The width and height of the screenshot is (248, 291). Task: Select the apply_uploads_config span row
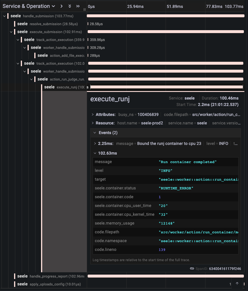point(49,284)
